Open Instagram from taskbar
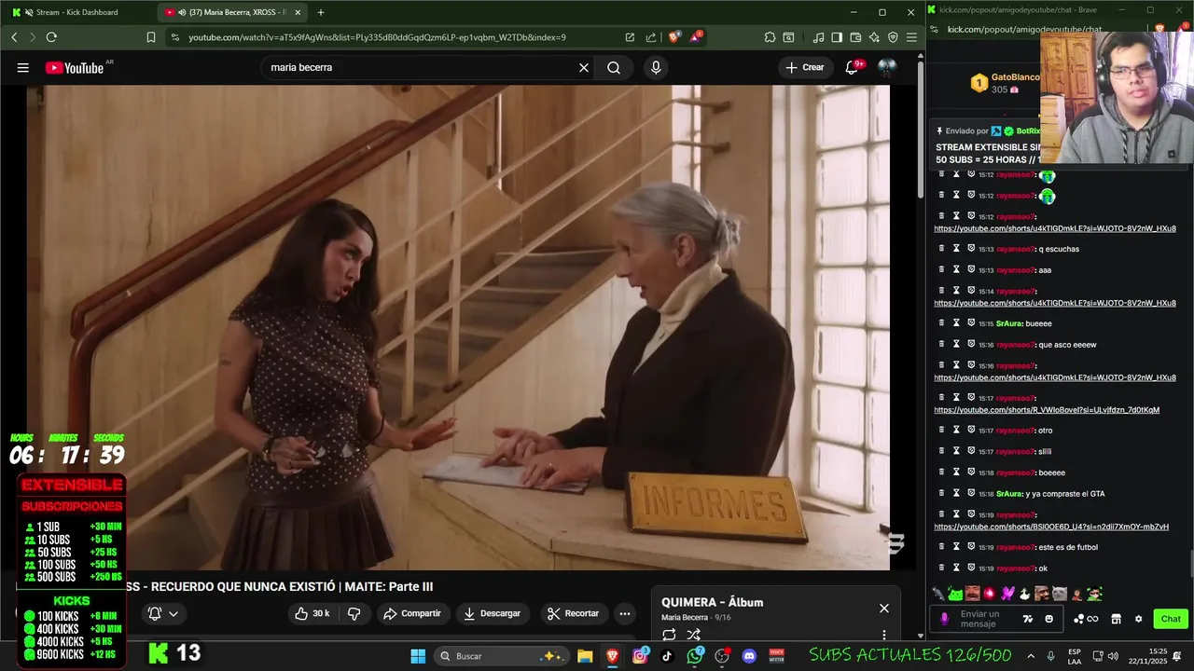This screenshot has height=671, width=1194. point(640,656)
